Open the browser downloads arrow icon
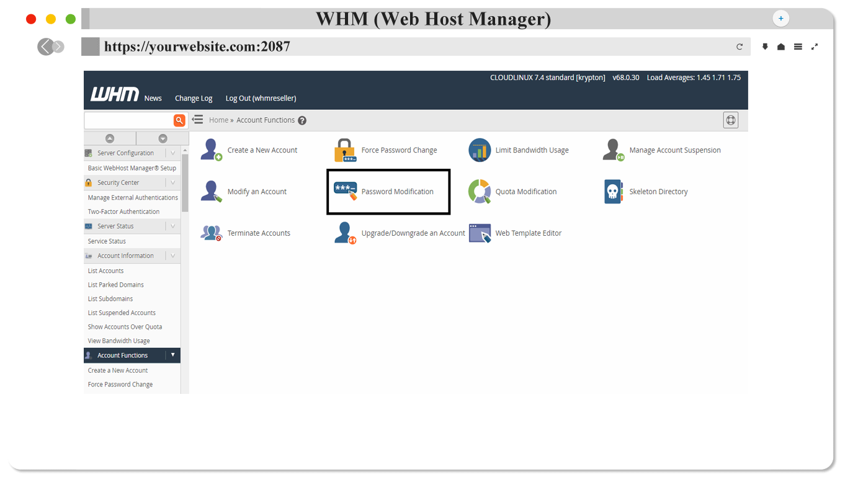 pos(765,47)
